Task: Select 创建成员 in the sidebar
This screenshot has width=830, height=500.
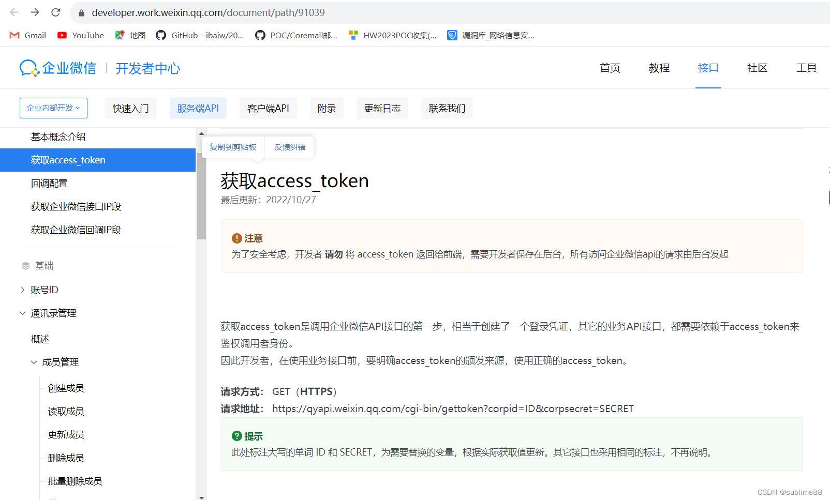Action: [x=66, y=388]
